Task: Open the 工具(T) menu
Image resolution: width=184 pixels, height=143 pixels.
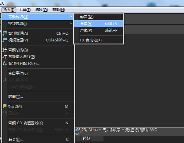Action: 25,10
